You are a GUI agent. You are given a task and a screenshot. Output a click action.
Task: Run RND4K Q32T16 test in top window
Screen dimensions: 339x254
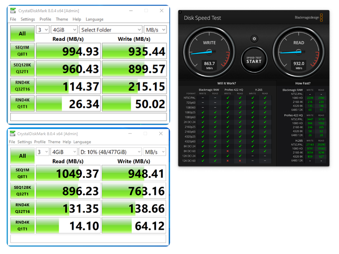click(x=22, y=86)
